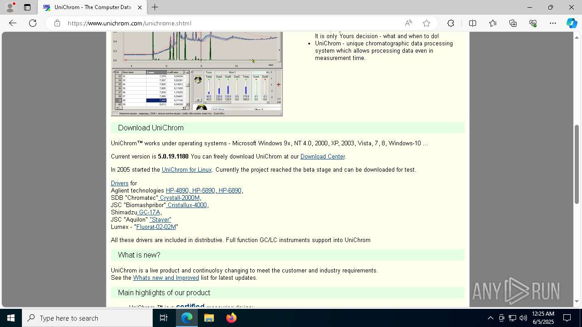
Task: View site information lock icon
Action: click(x=57, y=23)
